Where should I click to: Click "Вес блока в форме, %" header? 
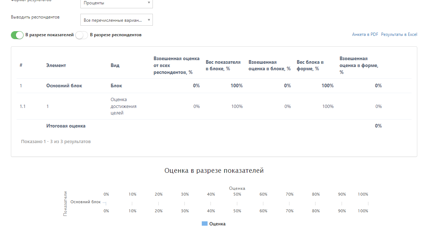[310, 65]
